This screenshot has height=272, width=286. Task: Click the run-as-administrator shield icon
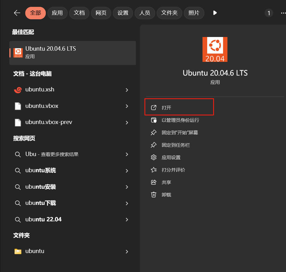pyautogui.click(x=154, y=120)
